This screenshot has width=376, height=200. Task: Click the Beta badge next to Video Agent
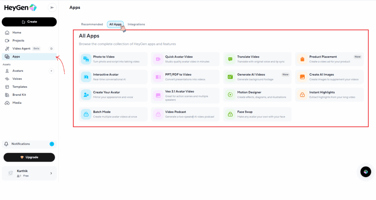click(x=36, y=48)
